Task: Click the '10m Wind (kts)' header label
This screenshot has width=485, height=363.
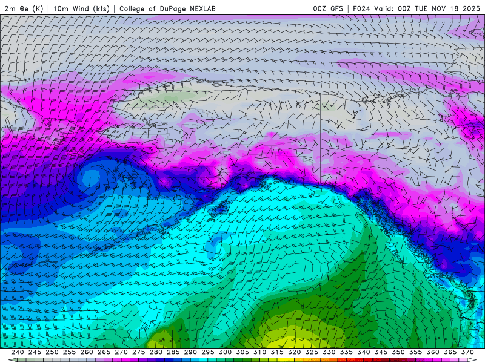Action: [81, 8]
